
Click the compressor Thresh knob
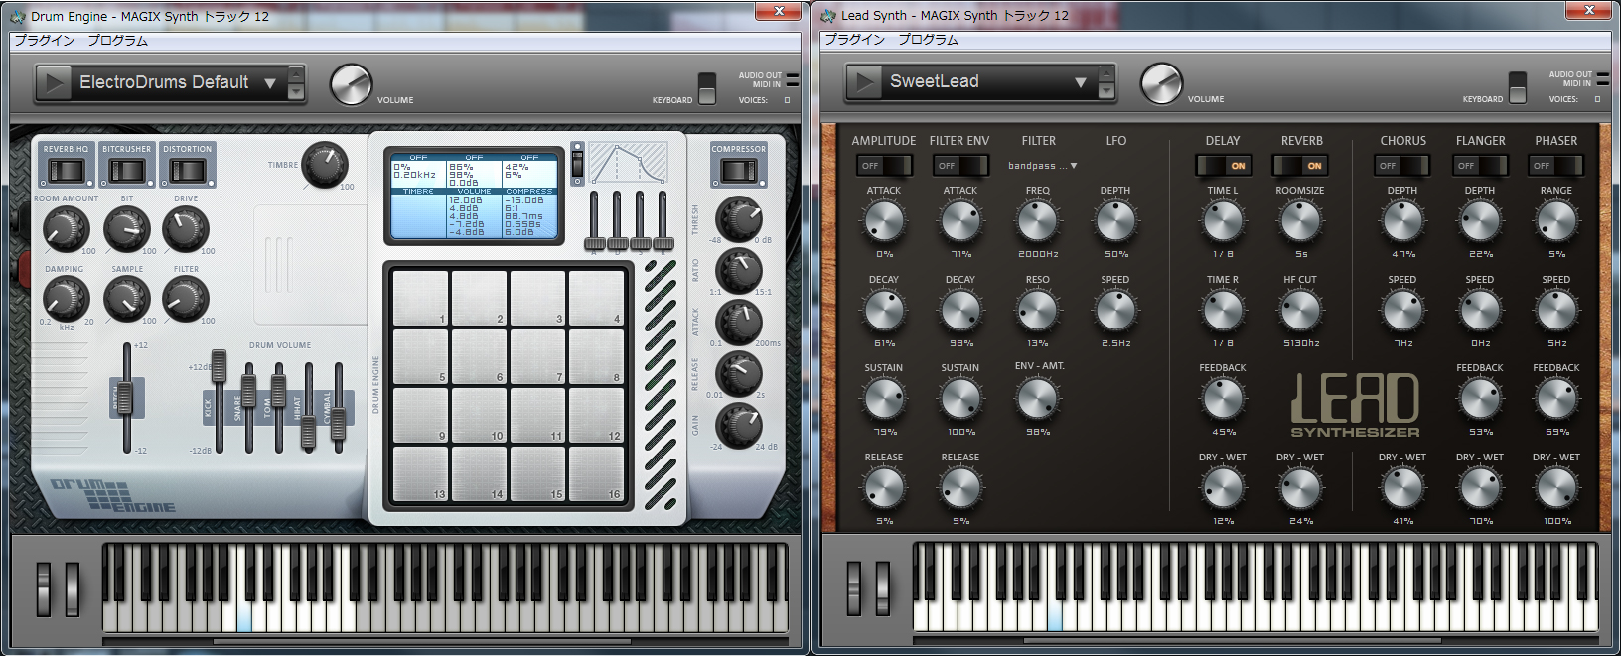click(x=739, y=219)
